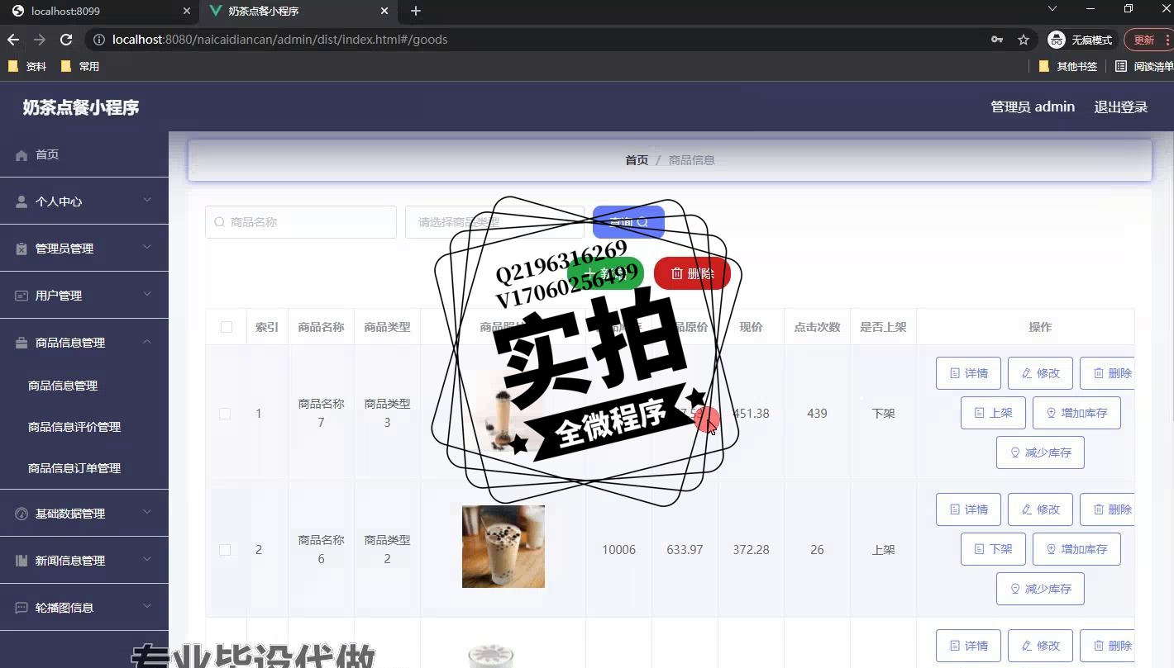Click 下架 button for row 2
This screenshot has height=668, width=1174.
click(x=993, y=549)
